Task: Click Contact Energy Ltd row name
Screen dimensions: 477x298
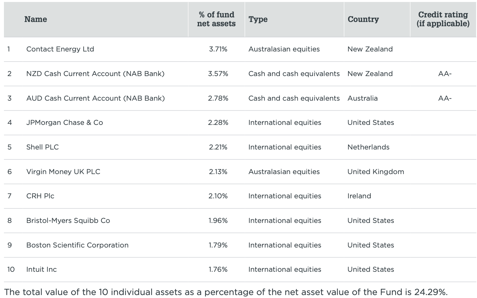Action: (x=60, y=49)
